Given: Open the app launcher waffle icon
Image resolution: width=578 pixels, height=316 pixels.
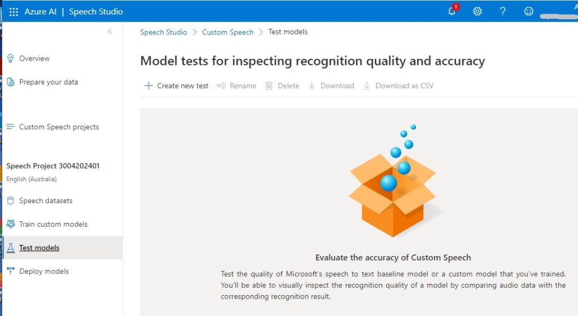Looking at the screenshot, I should [14, 11].
